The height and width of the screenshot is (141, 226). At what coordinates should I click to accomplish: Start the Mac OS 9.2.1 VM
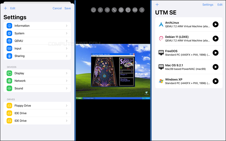216,67
